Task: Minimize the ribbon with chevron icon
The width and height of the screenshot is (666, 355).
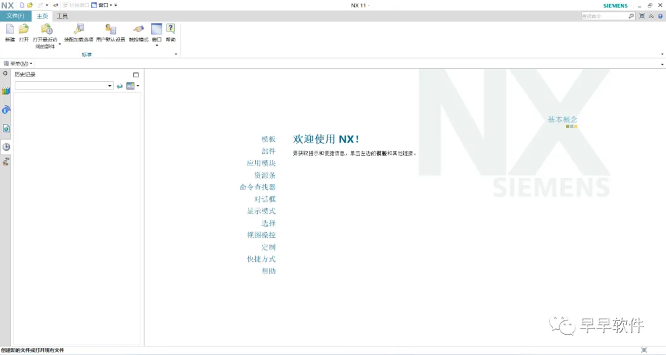Action: (x=651, y=16)
